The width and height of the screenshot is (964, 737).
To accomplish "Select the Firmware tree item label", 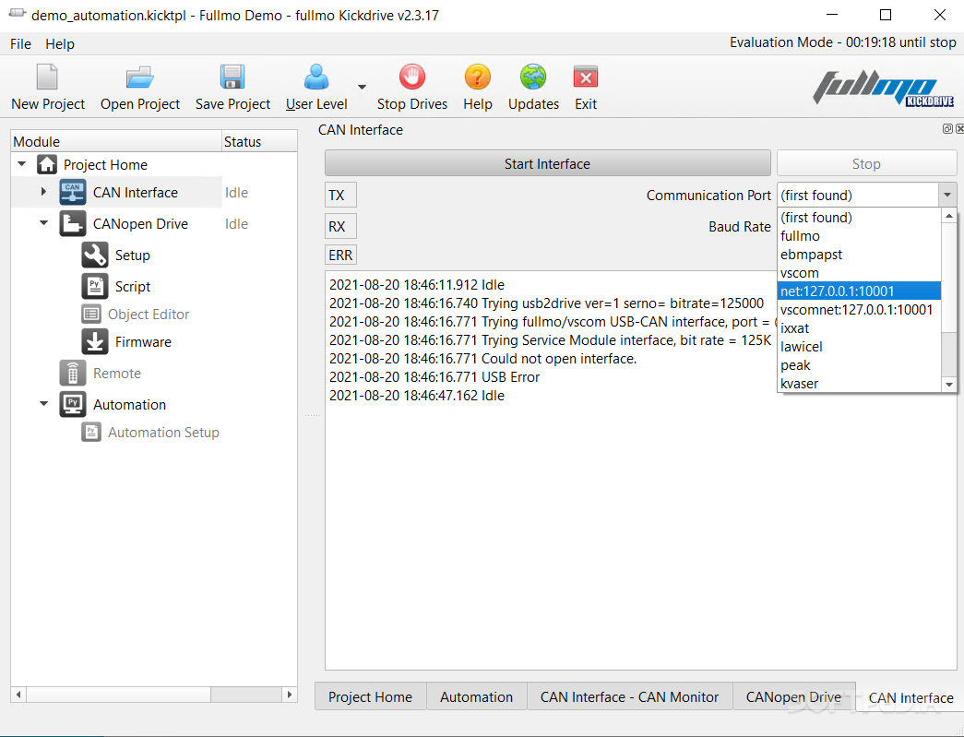I will click(143, 342).
